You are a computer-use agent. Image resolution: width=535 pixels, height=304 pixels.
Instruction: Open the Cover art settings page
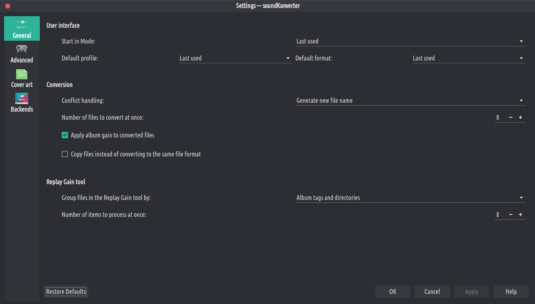click(x=22, y=78)
